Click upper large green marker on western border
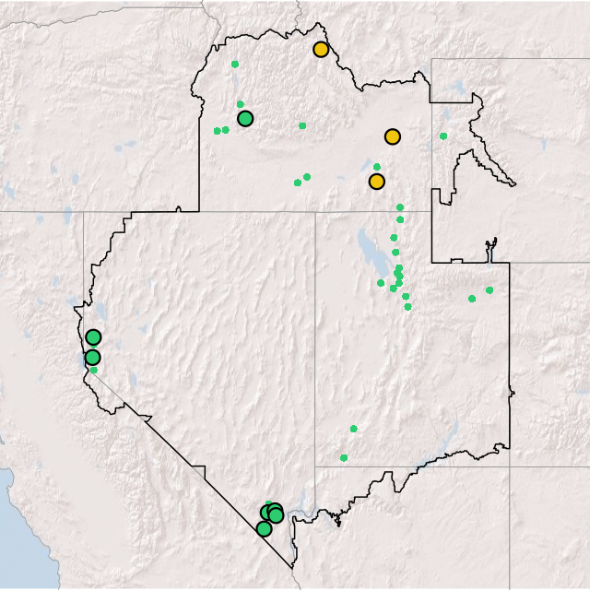 (x=93, y=337)
